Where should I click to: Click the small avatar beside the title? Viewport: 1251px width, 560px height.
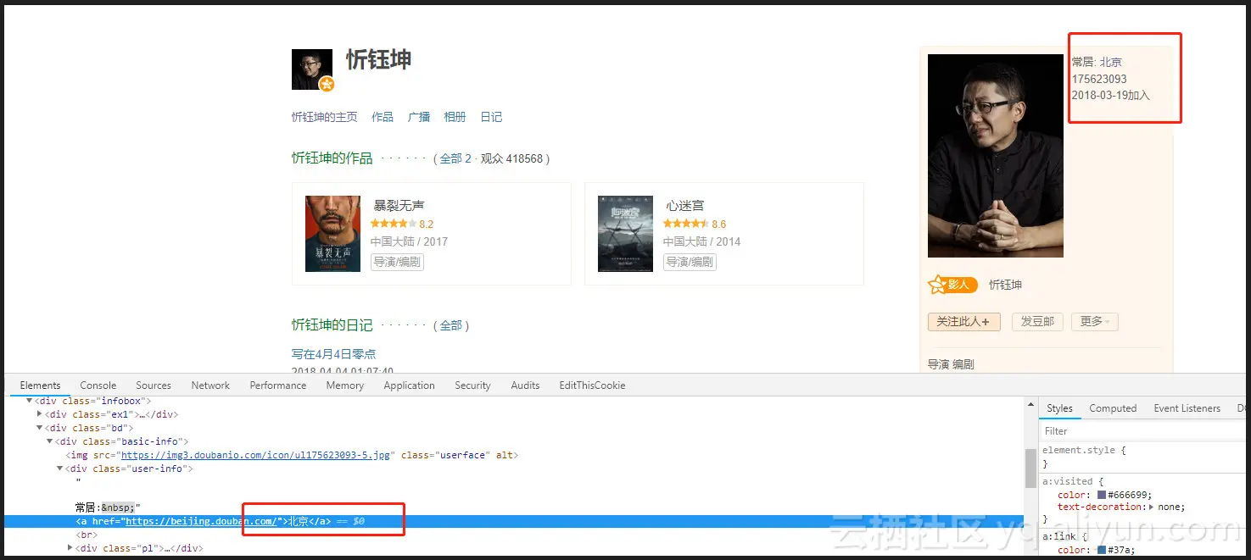pos(312,69)
